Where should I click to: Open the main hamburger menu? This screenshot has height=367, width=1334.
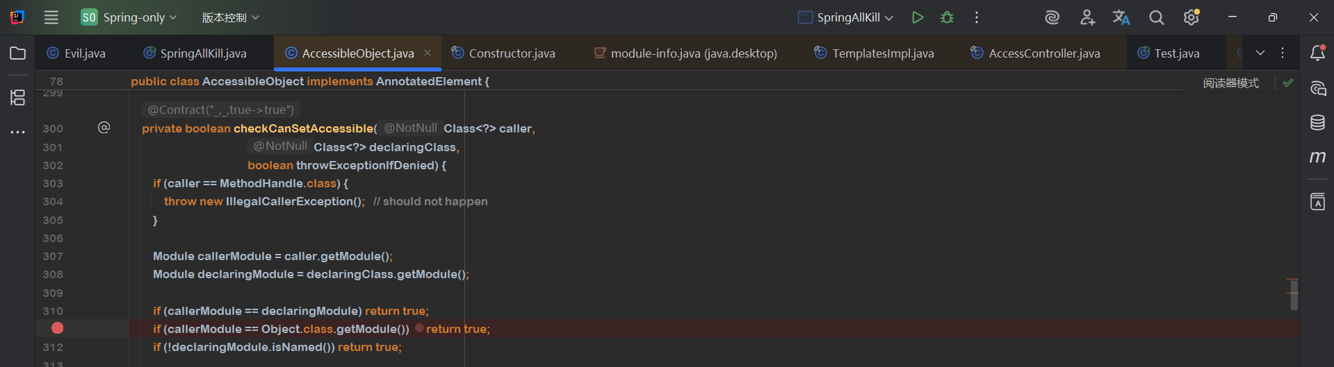point(51,17)
